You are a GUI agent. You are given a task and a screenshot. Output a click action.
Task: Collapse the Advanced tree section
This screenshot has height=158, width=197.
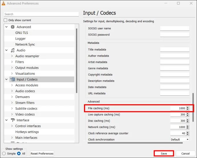[x=7, y=27]
